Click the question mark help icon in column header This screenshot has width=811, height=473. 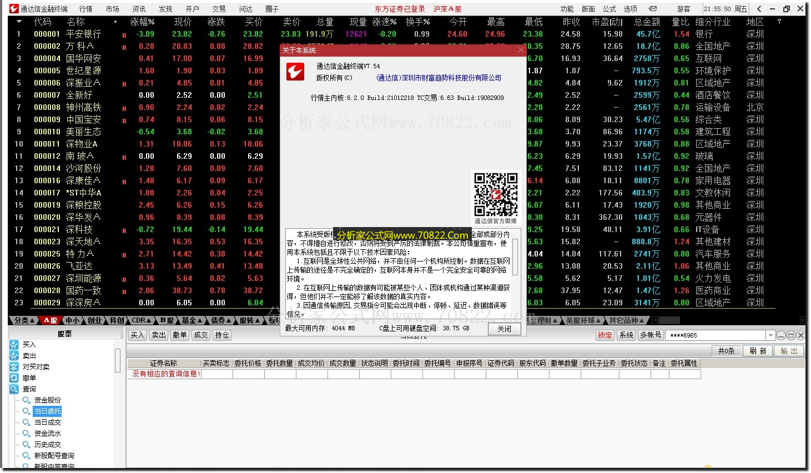[x=779, y=22]
